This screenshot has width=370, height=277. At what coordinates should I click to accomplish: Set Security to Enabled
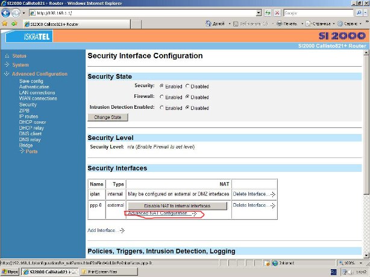coord(161,86)
